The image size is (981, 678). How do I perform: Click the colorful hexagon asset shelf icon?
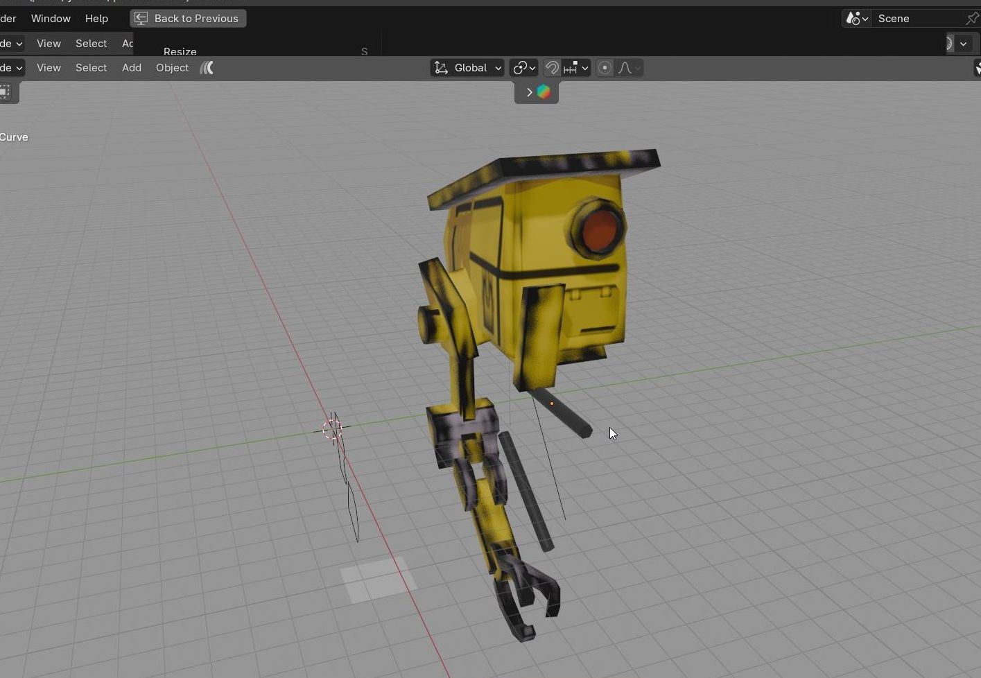[544, 92]
